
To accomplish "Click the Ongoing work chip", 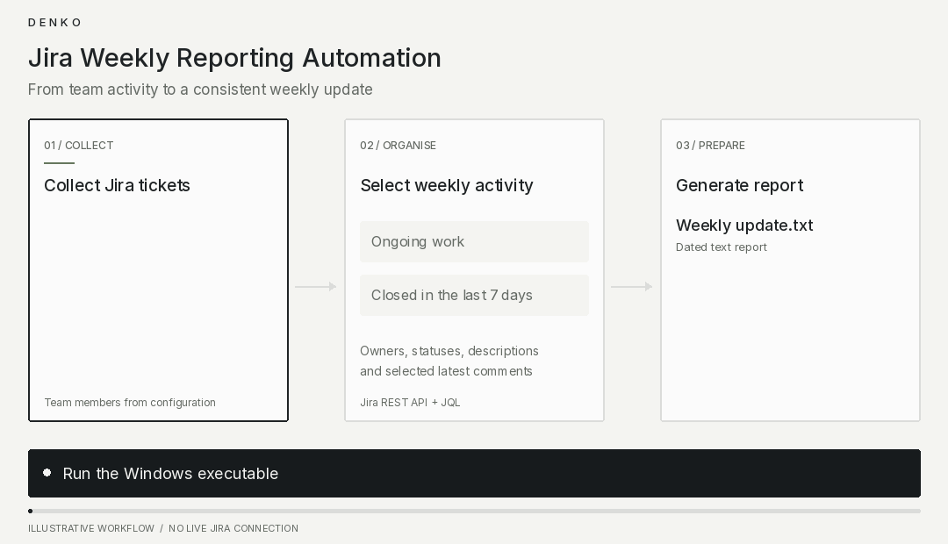I will point(475,242).
